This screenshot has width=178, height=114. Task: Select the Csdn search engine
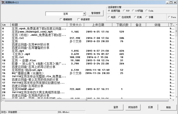pyautogui.click(x=150, y=11)
